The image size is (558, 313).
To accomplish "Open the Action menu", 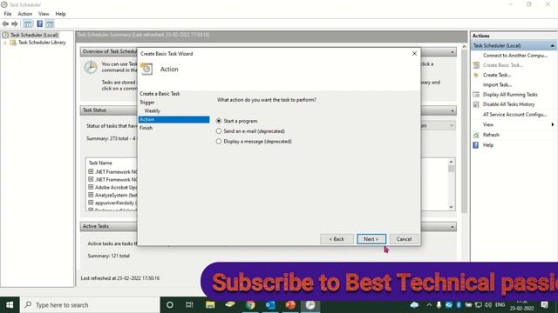I will click(x=25, y=14).
